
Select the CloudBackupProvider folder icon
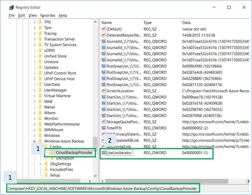pos(52,152)
